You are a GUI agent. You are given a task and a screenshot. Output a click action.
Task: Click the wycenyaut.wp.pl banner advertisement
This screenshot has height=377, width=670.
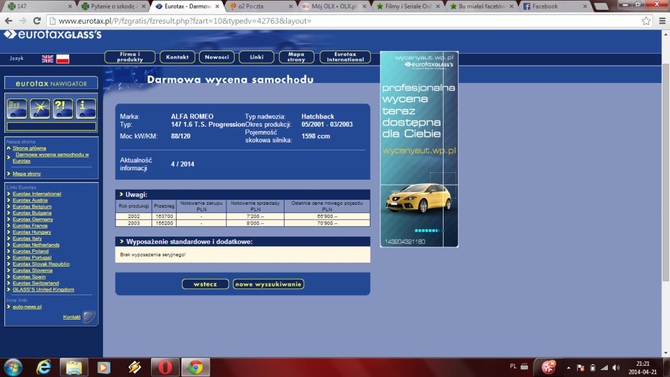point(419,149)
